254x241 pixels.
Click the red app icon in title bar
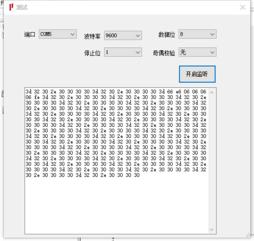[11, 7]
